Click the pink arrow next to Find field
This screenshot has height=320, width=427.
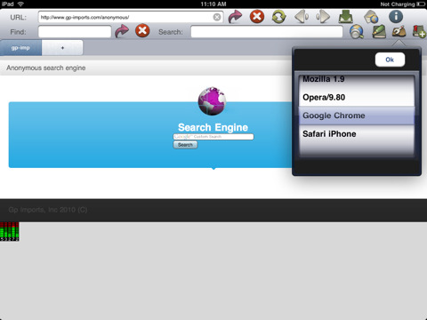[x=122, y=31]
